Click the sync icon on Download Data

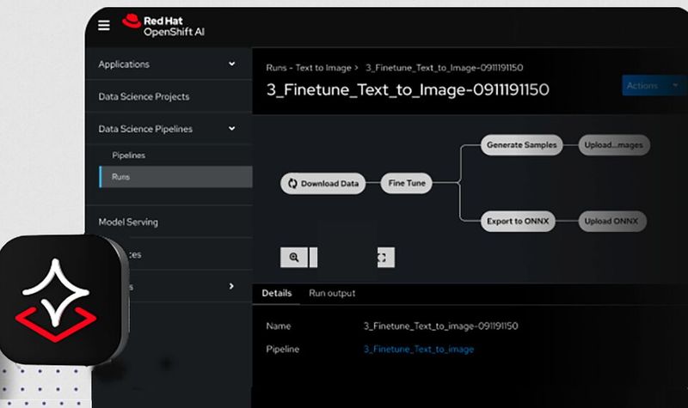(292, 184)
